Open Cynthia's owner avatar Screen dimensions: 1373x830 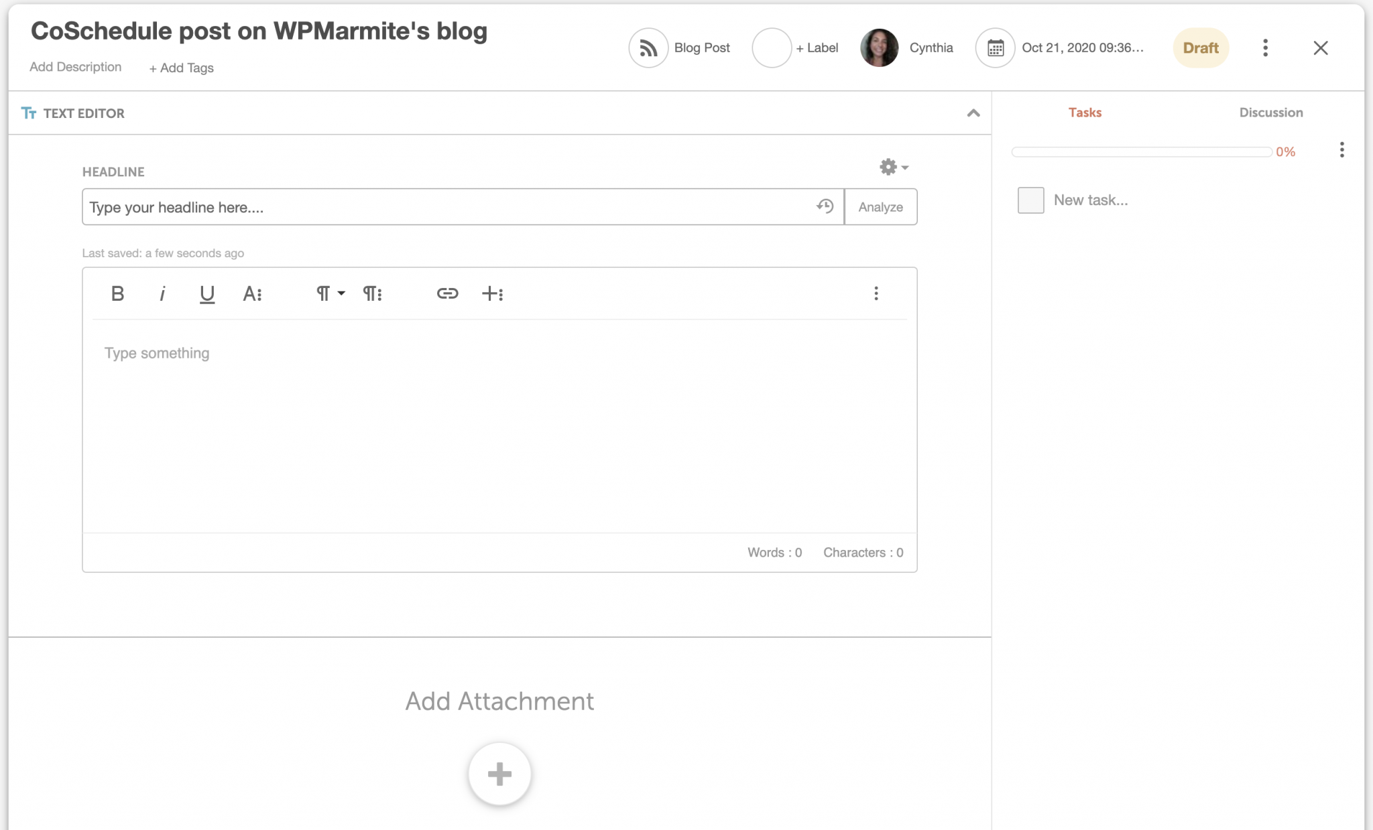click(x=880, y=48)
